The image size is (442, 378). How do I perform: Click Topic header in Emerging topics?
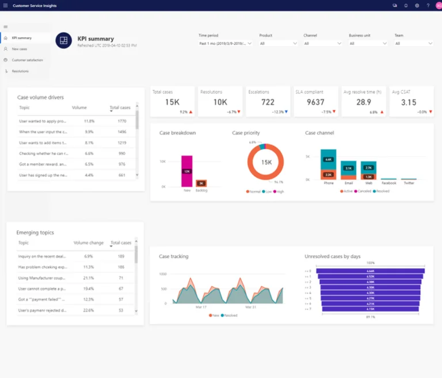point(24,242)
